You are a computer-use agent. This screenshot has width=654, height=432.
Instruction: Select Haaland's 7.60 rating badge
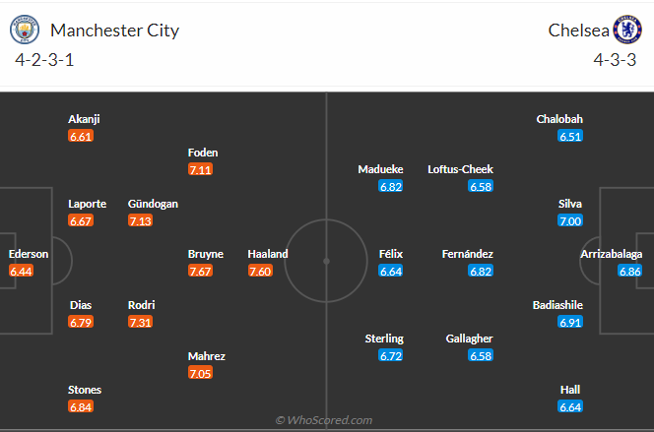(x=261, y=272)
